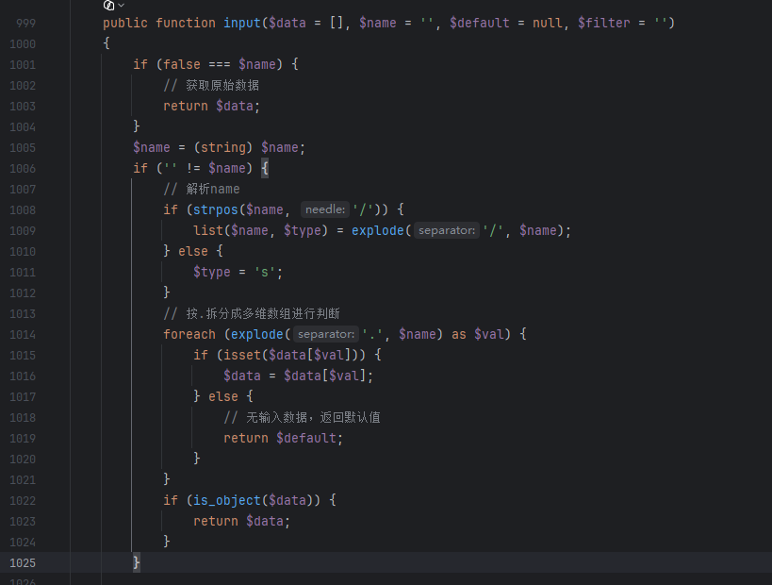
Task: Click the 's' string literal on line 1011
Action: pos(264,272)
